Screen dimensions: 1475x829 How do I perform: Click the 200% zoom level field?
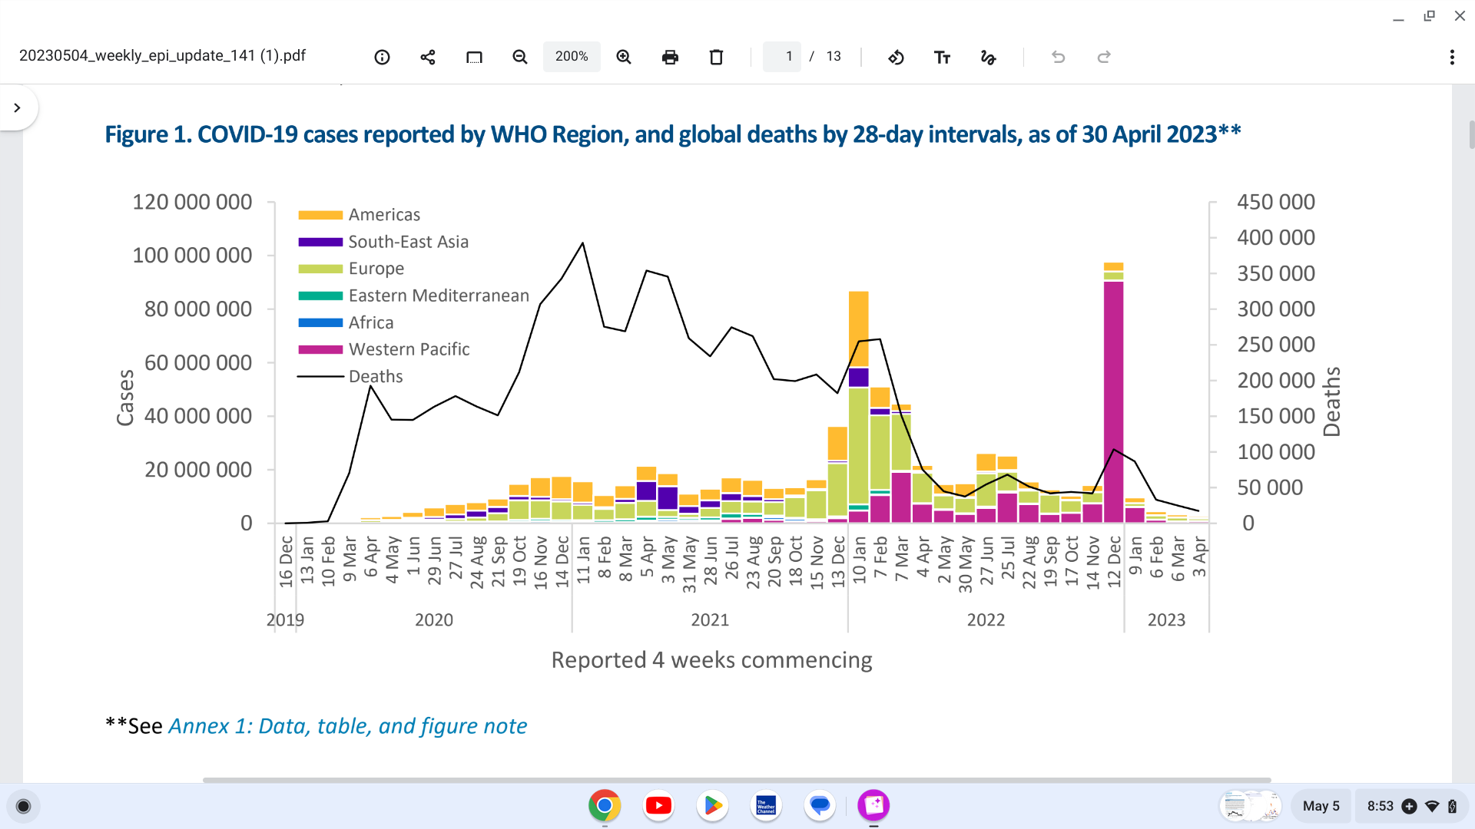[572, 57]
